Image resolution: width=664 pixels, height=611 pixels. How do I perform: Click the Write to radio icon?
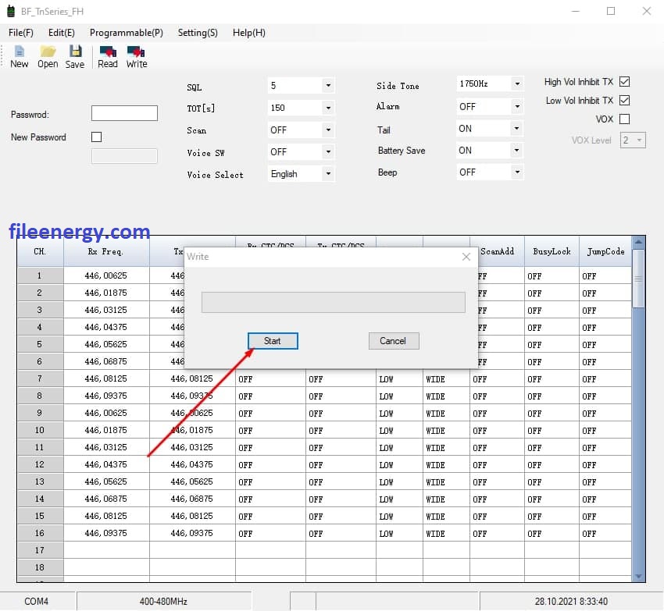coord(137,57)
